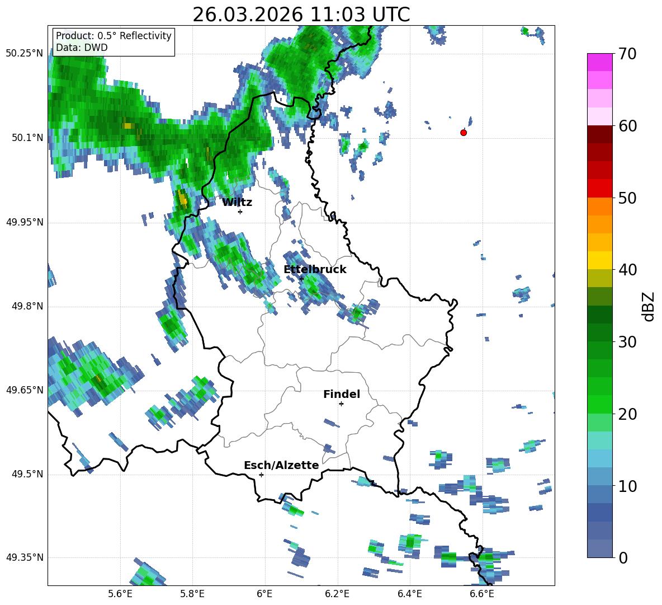Click the title '26.03.2026 11:03 UTC'
662x605 pixels.
tap(301, 15)
